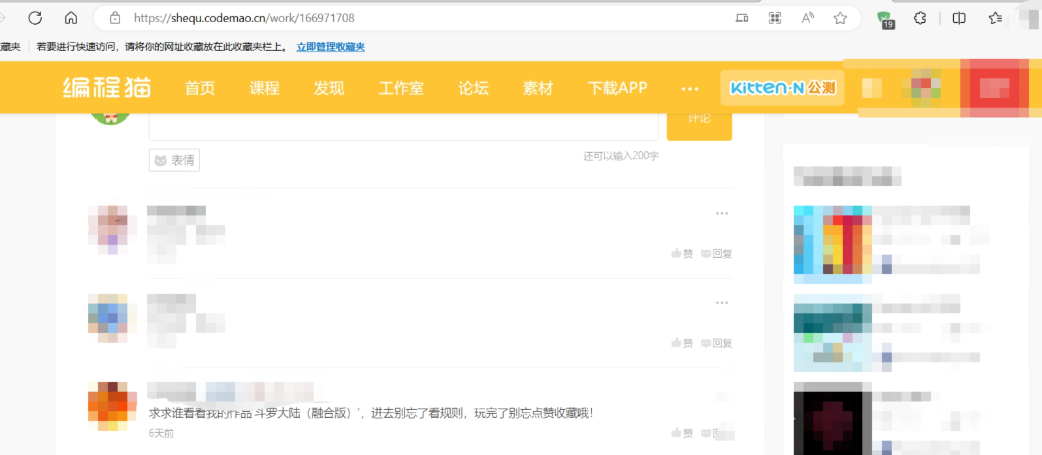
Task: Open the favorites list star icon
Action: [x=995, y=18]
